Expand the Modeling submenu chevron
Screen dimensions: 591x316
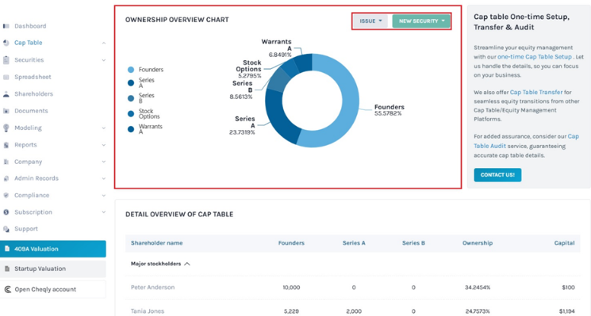104,128
